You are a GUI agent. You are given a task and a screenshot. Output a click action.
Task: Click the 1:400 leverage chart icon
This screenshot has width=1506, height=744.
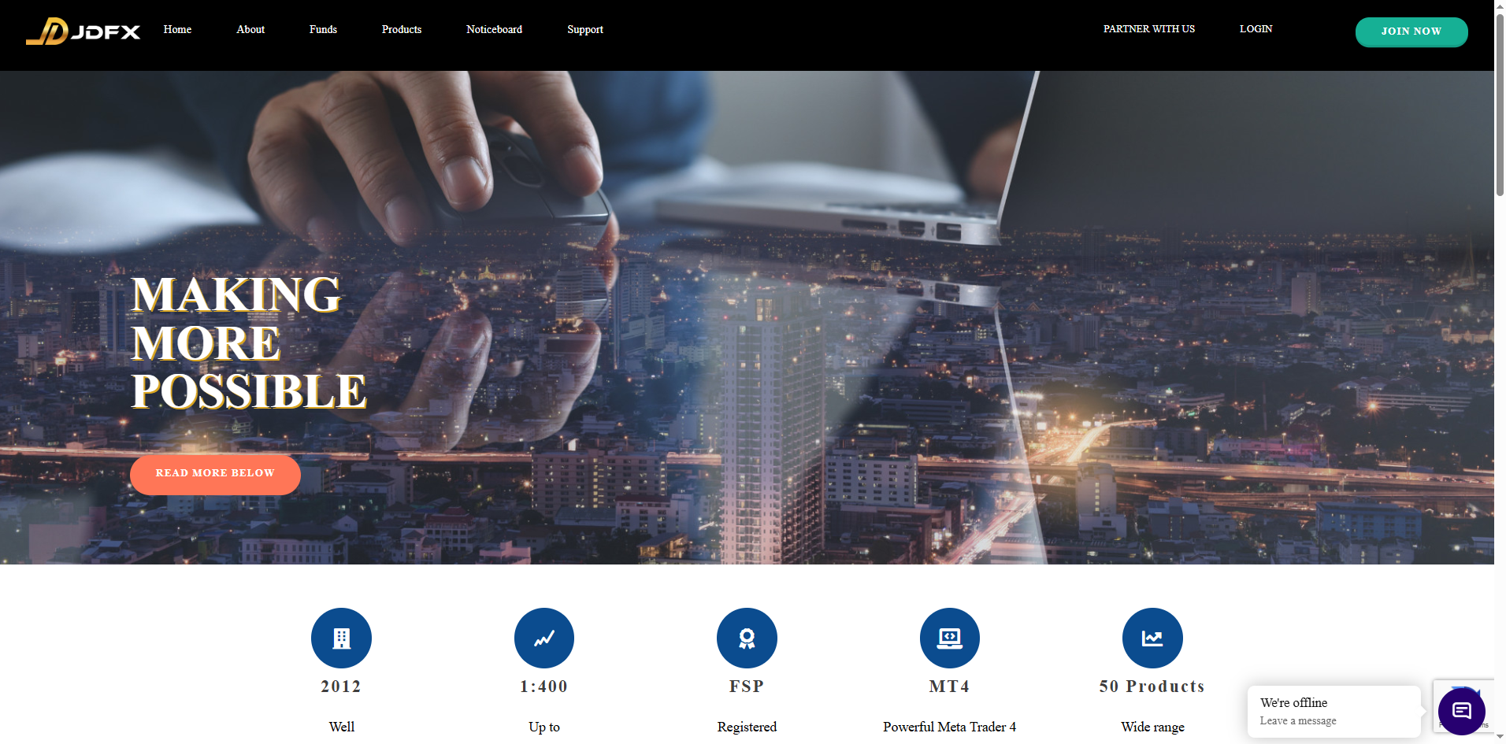click(x=544, y=638)
